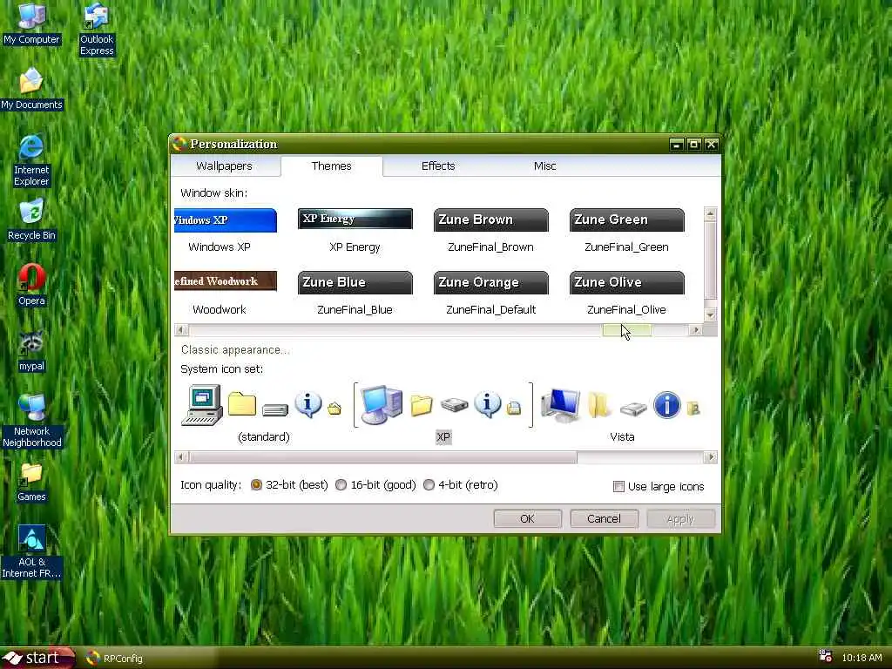The image size is (892, 669).
Task: Open My Documents desktop icon
Action: (x=31, y=88)
